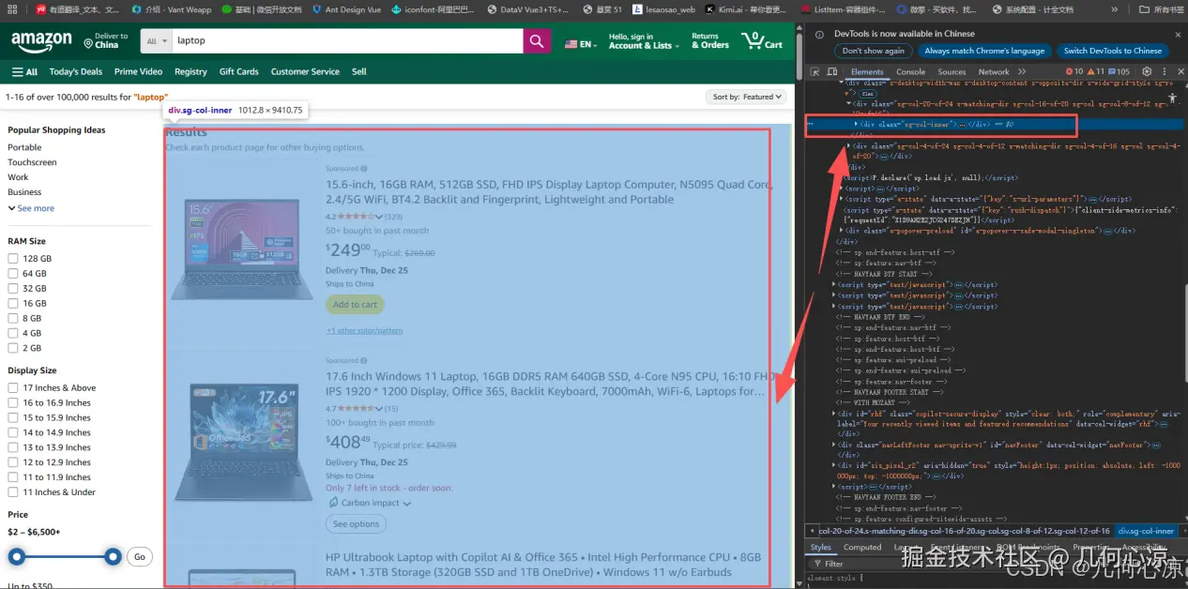
Task: Open +1 other color/pattern link
Action: 364,330
